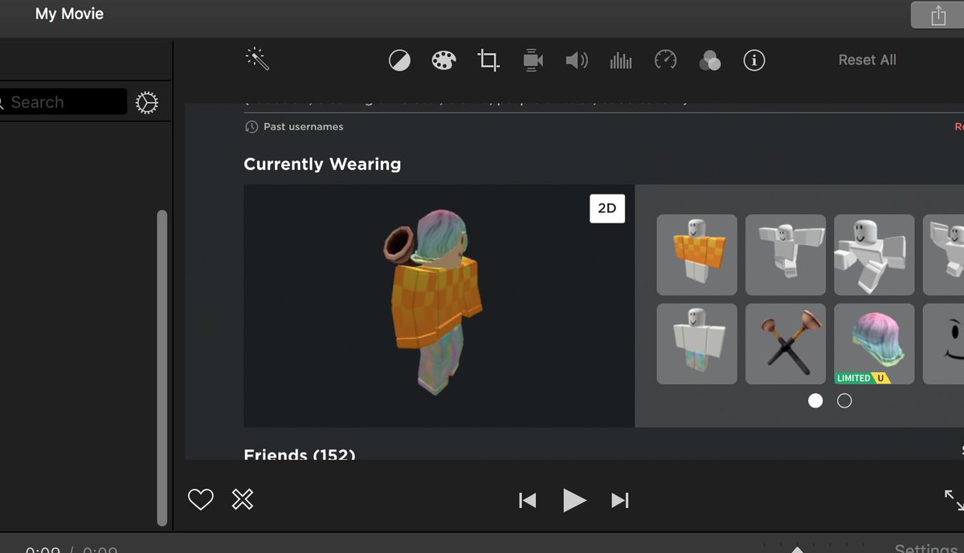Viewport: 964px width, 553px height.
Task: Click the My Movie project title
Action: click(69, 14)
